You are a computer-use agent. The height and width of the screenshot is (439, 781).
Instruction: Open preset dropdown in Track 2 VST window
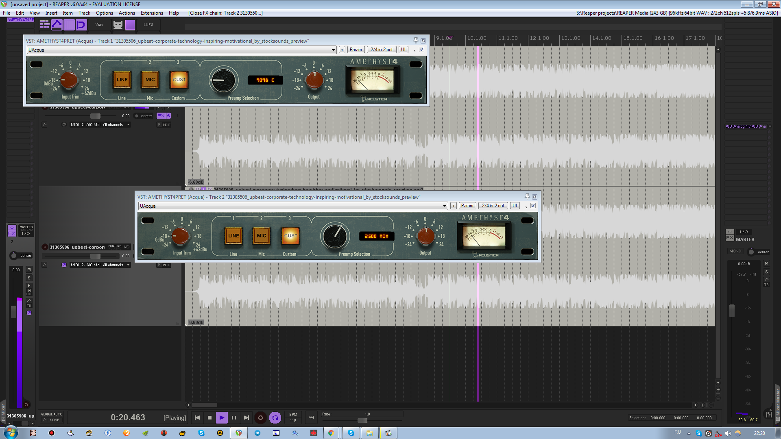click(x=293, y=206)
